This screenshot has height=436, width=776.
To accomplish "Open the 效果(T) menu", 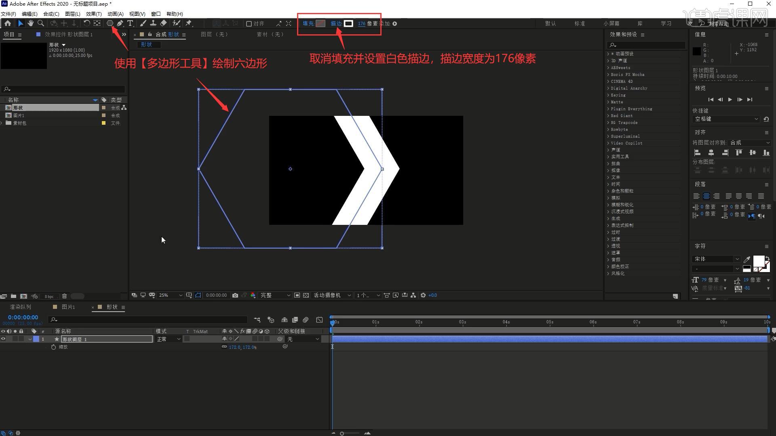I will pos(93,14).
